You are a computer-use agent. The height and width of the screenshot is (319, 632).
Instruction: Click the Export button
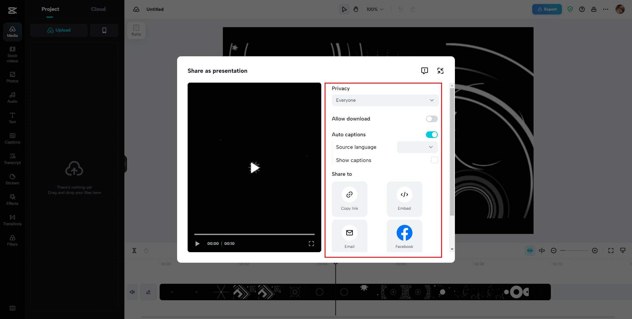pyautogui.click(x=547, y=9)
